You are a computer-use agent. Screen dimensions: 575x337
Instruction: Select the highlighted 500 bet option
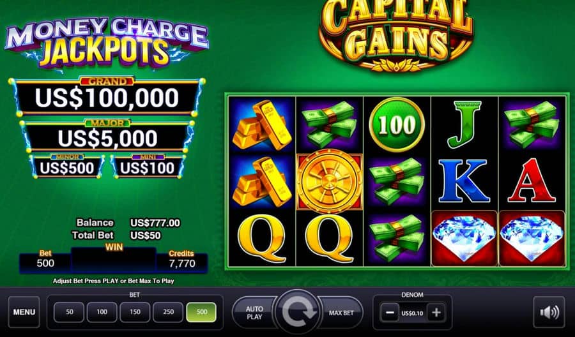point(201,312)
